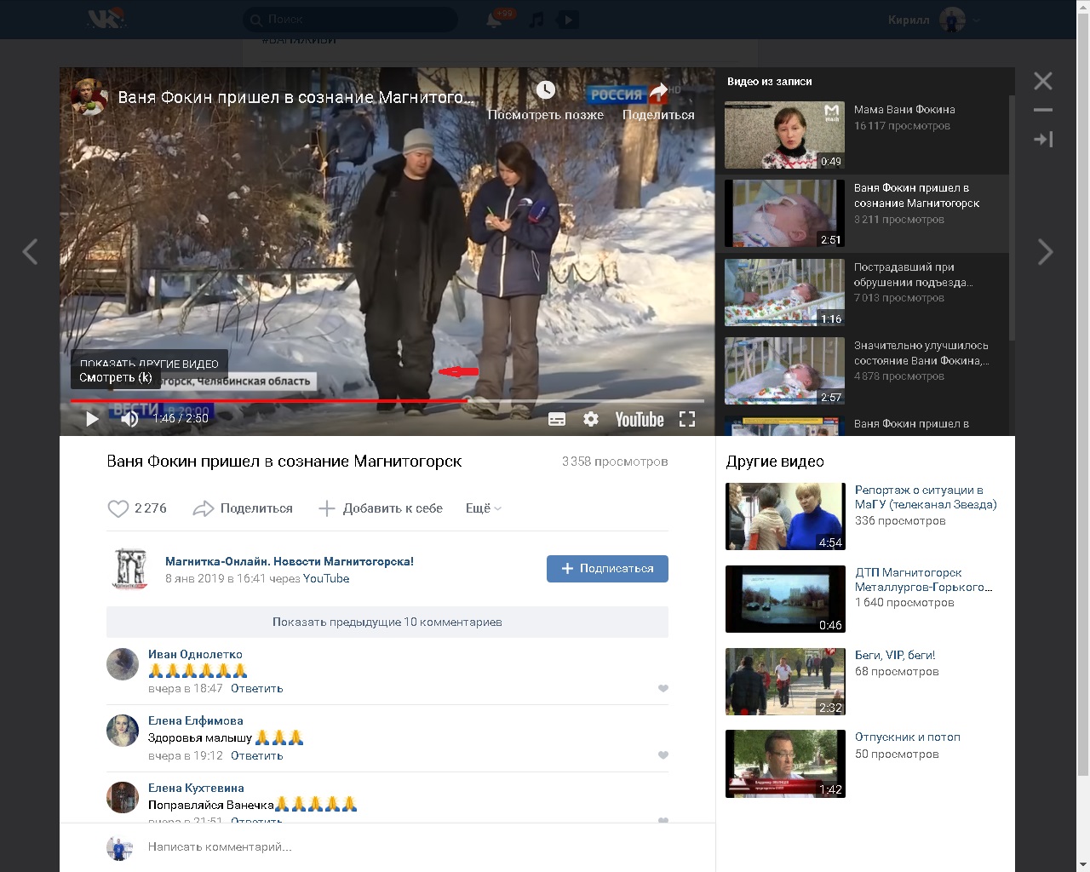Show previous 10 comments

pyautogui.click(x=387, y=622)
